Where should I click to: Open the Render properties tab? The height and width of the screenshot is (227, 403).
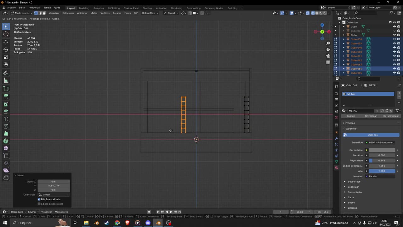[x=337, y=94]
